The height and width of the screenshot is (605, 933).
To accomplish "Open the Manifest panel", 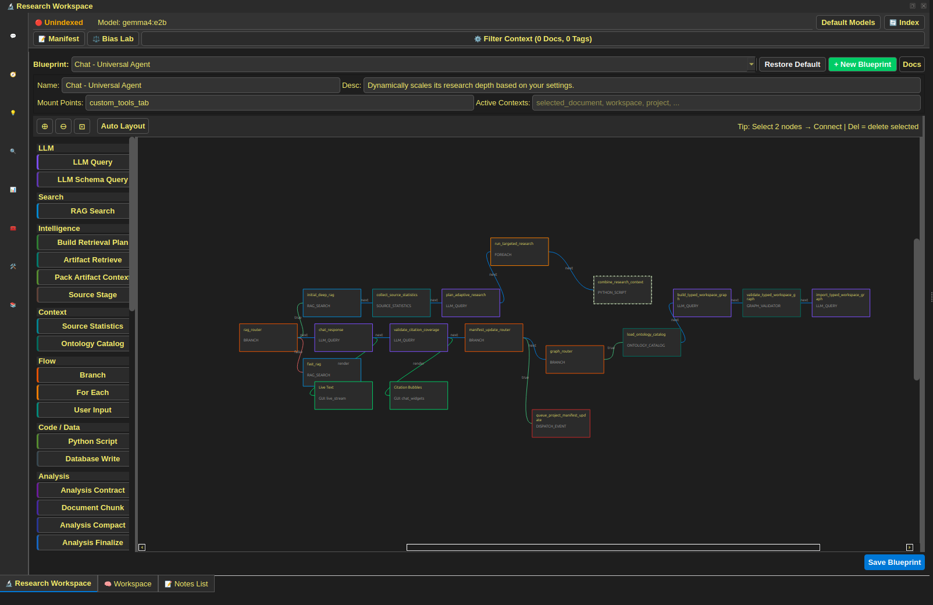I will [59, 39].
